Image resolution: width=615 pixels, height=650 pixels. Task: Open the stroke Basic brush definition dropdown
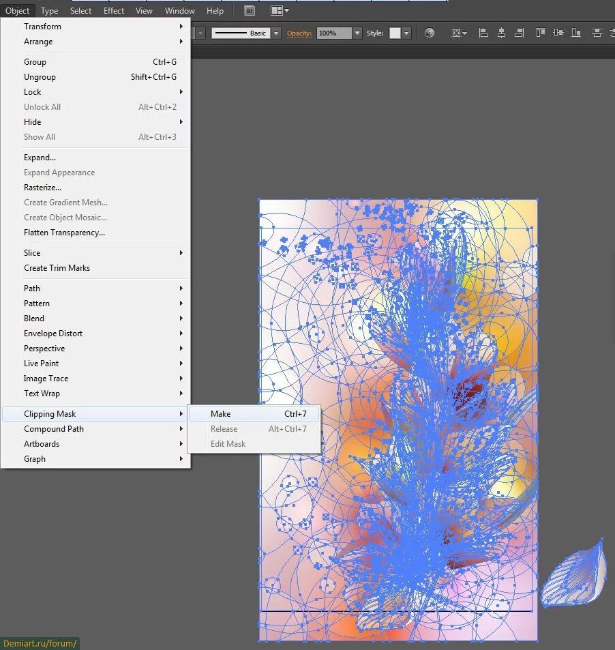(276, 33)
